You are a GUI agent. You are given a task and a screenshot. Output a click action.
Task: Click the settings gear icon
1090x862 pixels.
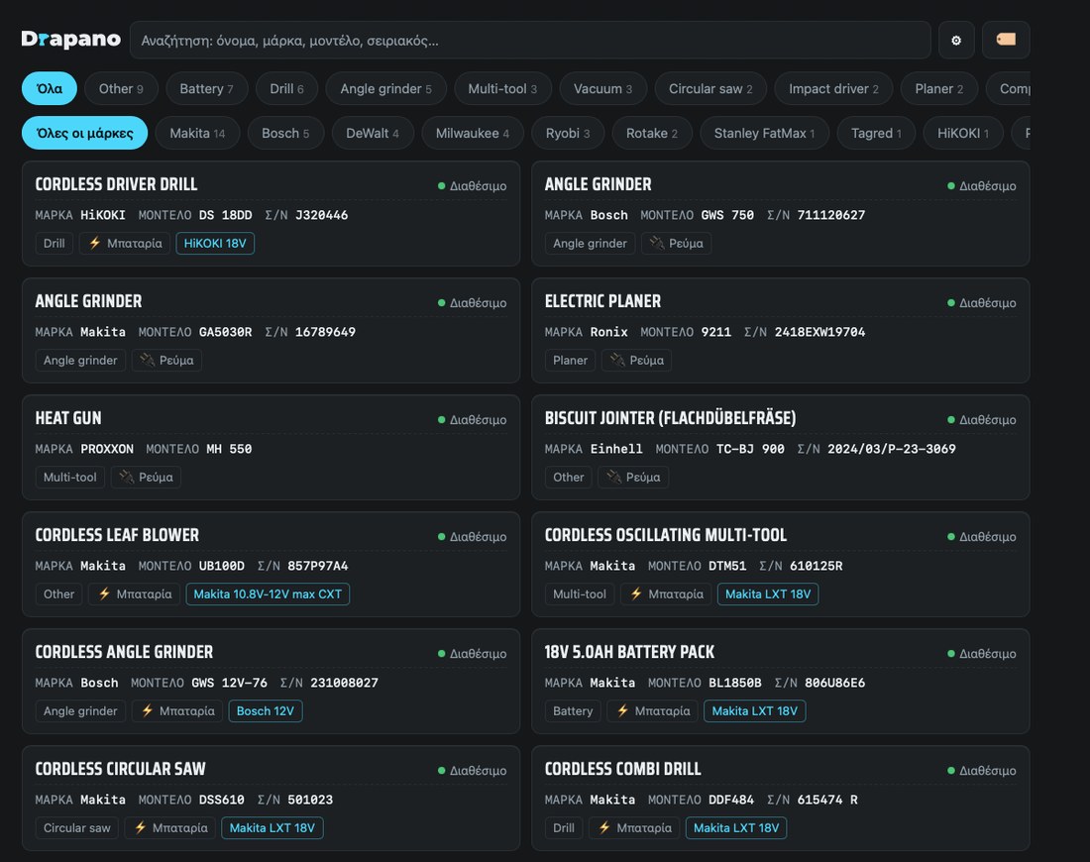(x=956, y=41)
